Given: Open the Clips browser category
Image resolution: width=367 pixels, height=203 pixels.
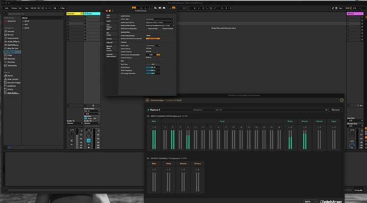Looking at the screenshot, I should [10, 55].
